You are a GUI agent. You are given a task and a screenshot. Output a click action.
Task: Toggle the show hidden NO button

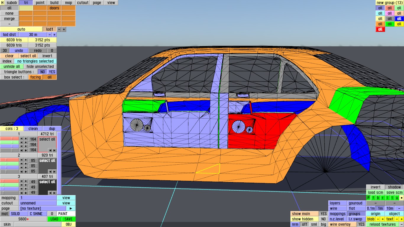(324, 219)
